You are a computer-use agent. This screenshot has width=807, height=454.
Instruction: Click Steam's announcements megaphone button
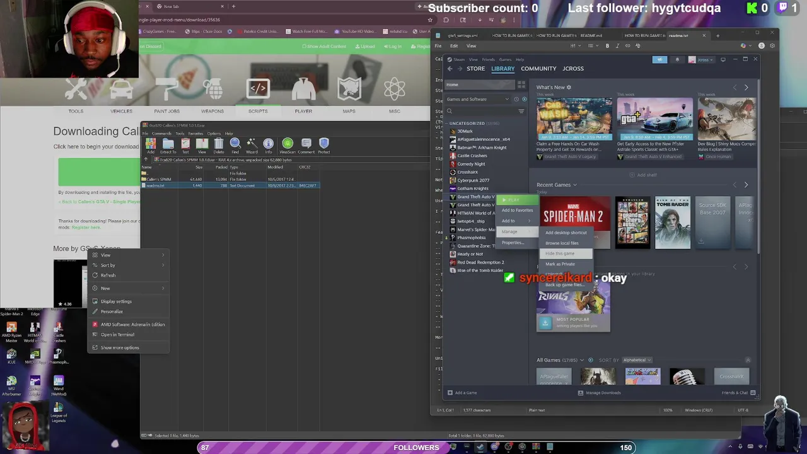659,59
